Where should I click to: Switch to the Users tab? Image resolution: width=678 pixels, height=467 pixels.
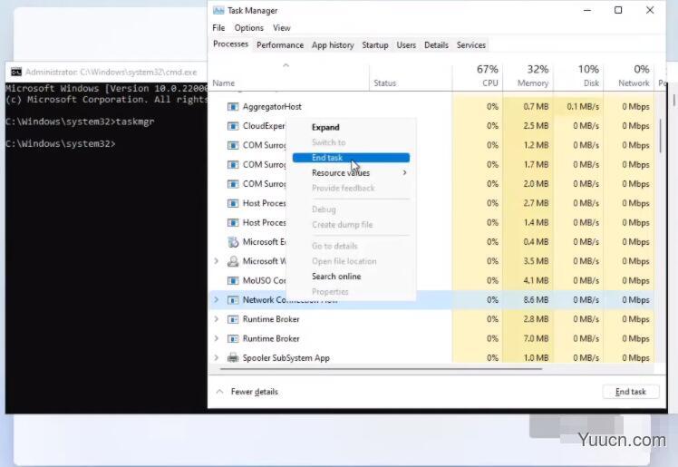tap(406, 45)
